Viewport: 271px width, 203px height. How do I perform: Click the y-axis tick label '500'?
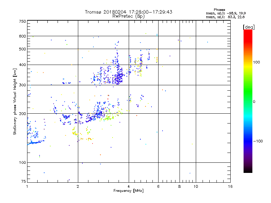[x=22, y=49]
